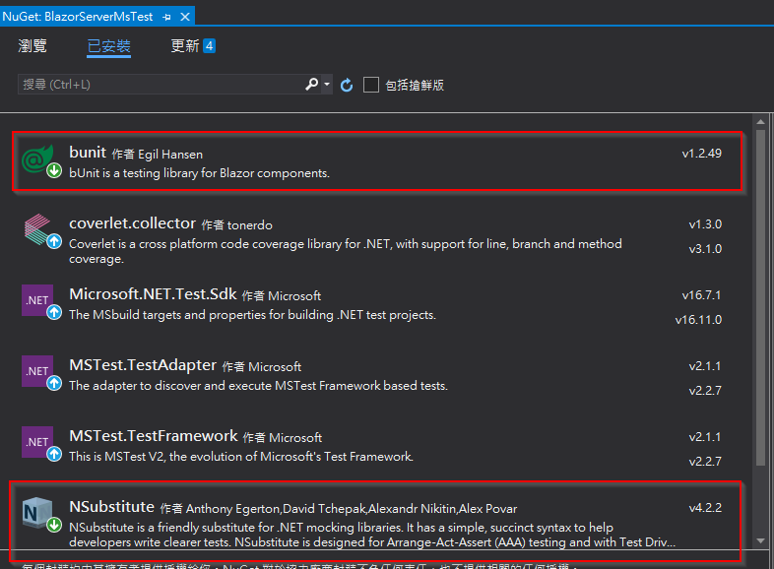The width and height of the screenshot is (774, 569).
Task: Click the adapter to discover tests description
Action: point(258,386)
